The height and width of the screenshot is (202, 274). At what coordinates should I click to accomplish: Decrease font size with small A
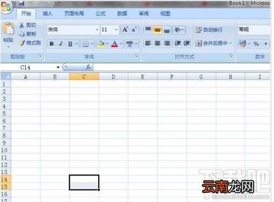(x=134, y=30)
